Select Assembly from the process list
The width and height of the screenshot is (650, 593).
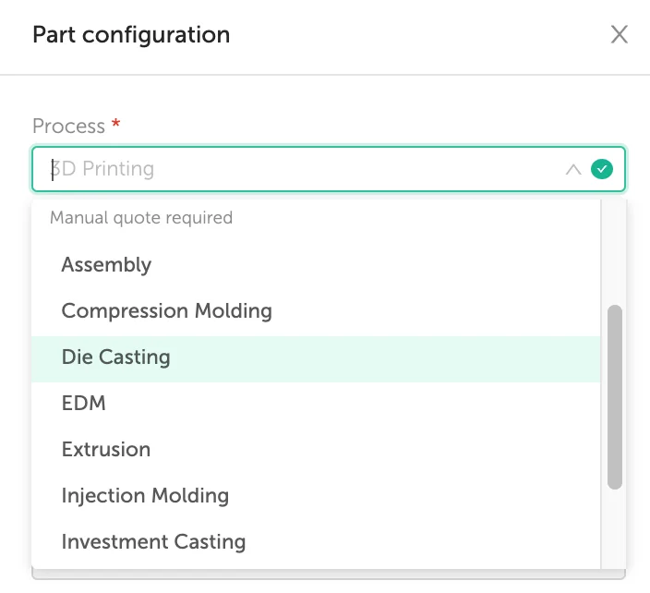[x=316, y=264]
